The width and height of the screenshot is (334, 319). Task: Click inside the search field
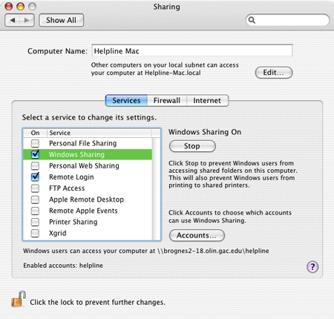pos(288,20)
